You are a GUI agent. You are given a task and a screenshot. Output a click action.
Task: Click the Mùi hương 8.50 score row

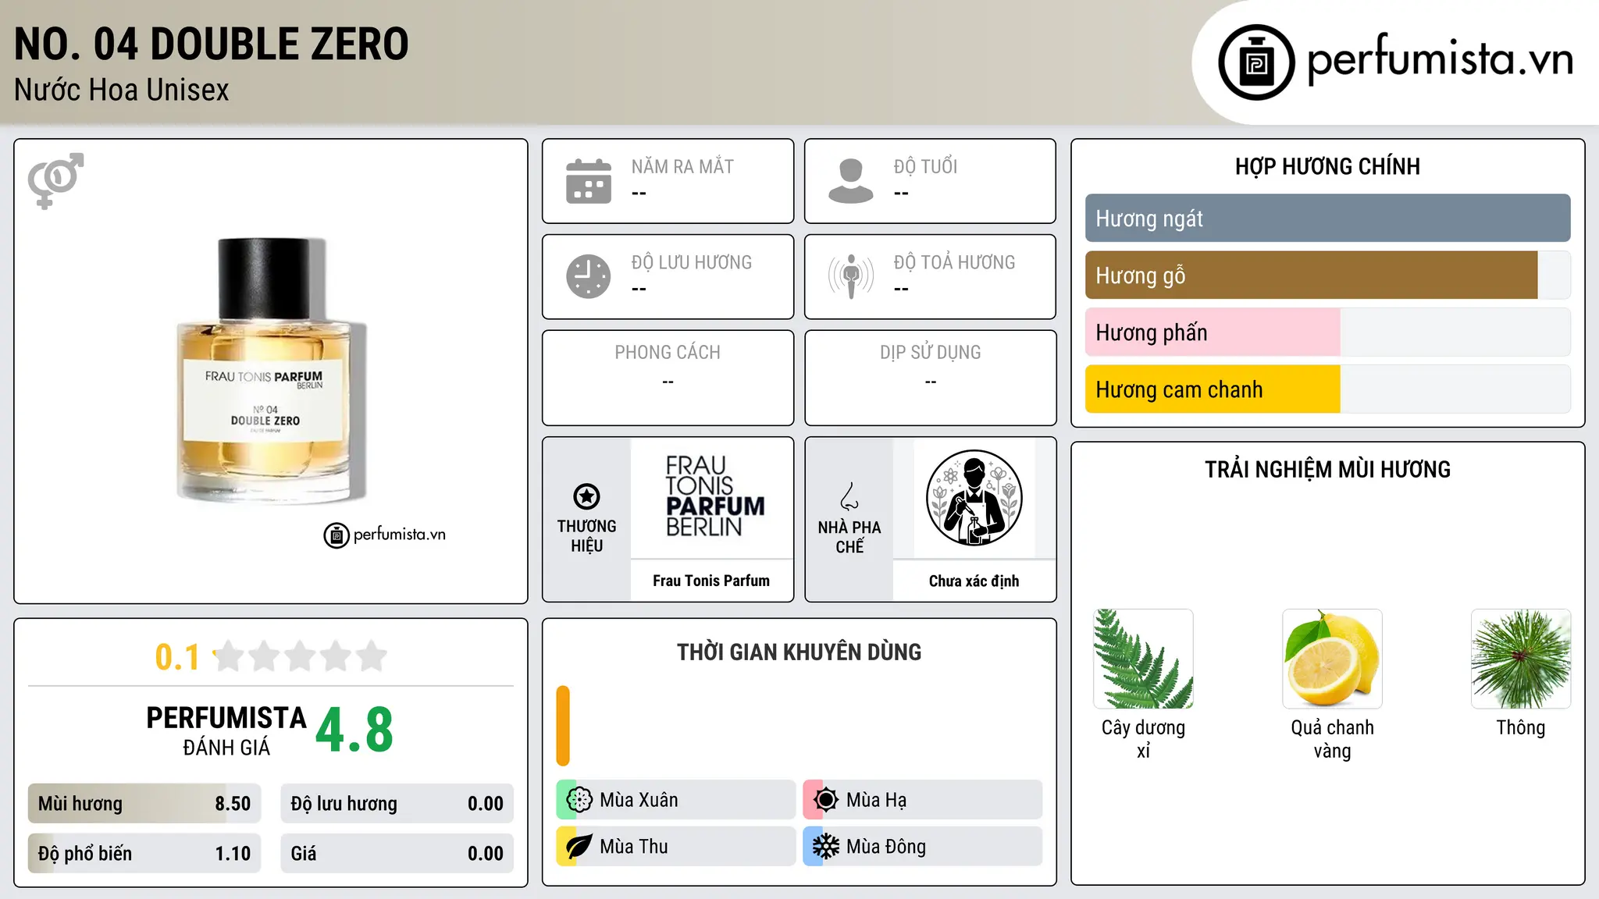point(144,804)
